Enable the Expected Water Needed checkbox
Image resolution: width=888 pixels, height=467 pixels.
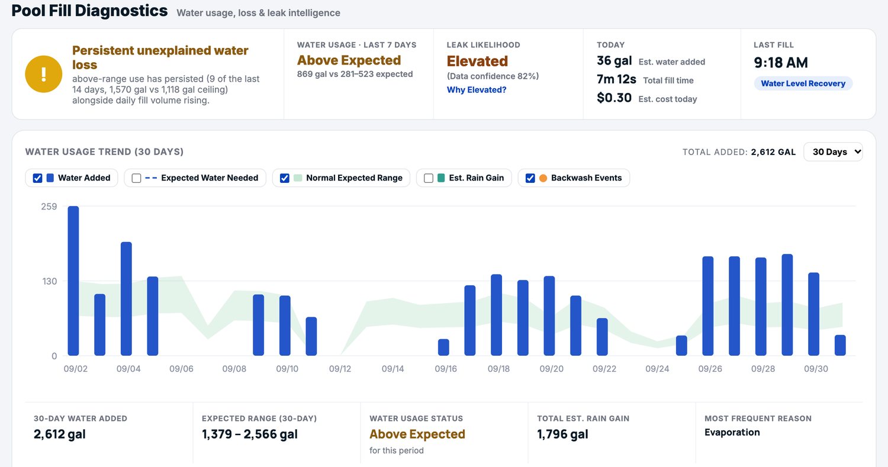(136, 178)
